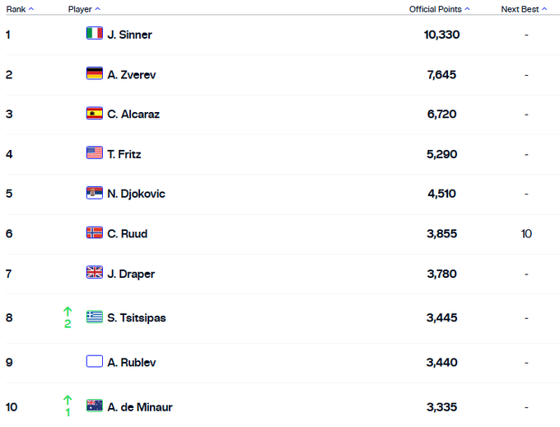560x427 pixels.
Task: Click the Greek flag beside Tsitsipas
Action: [95, 317]
